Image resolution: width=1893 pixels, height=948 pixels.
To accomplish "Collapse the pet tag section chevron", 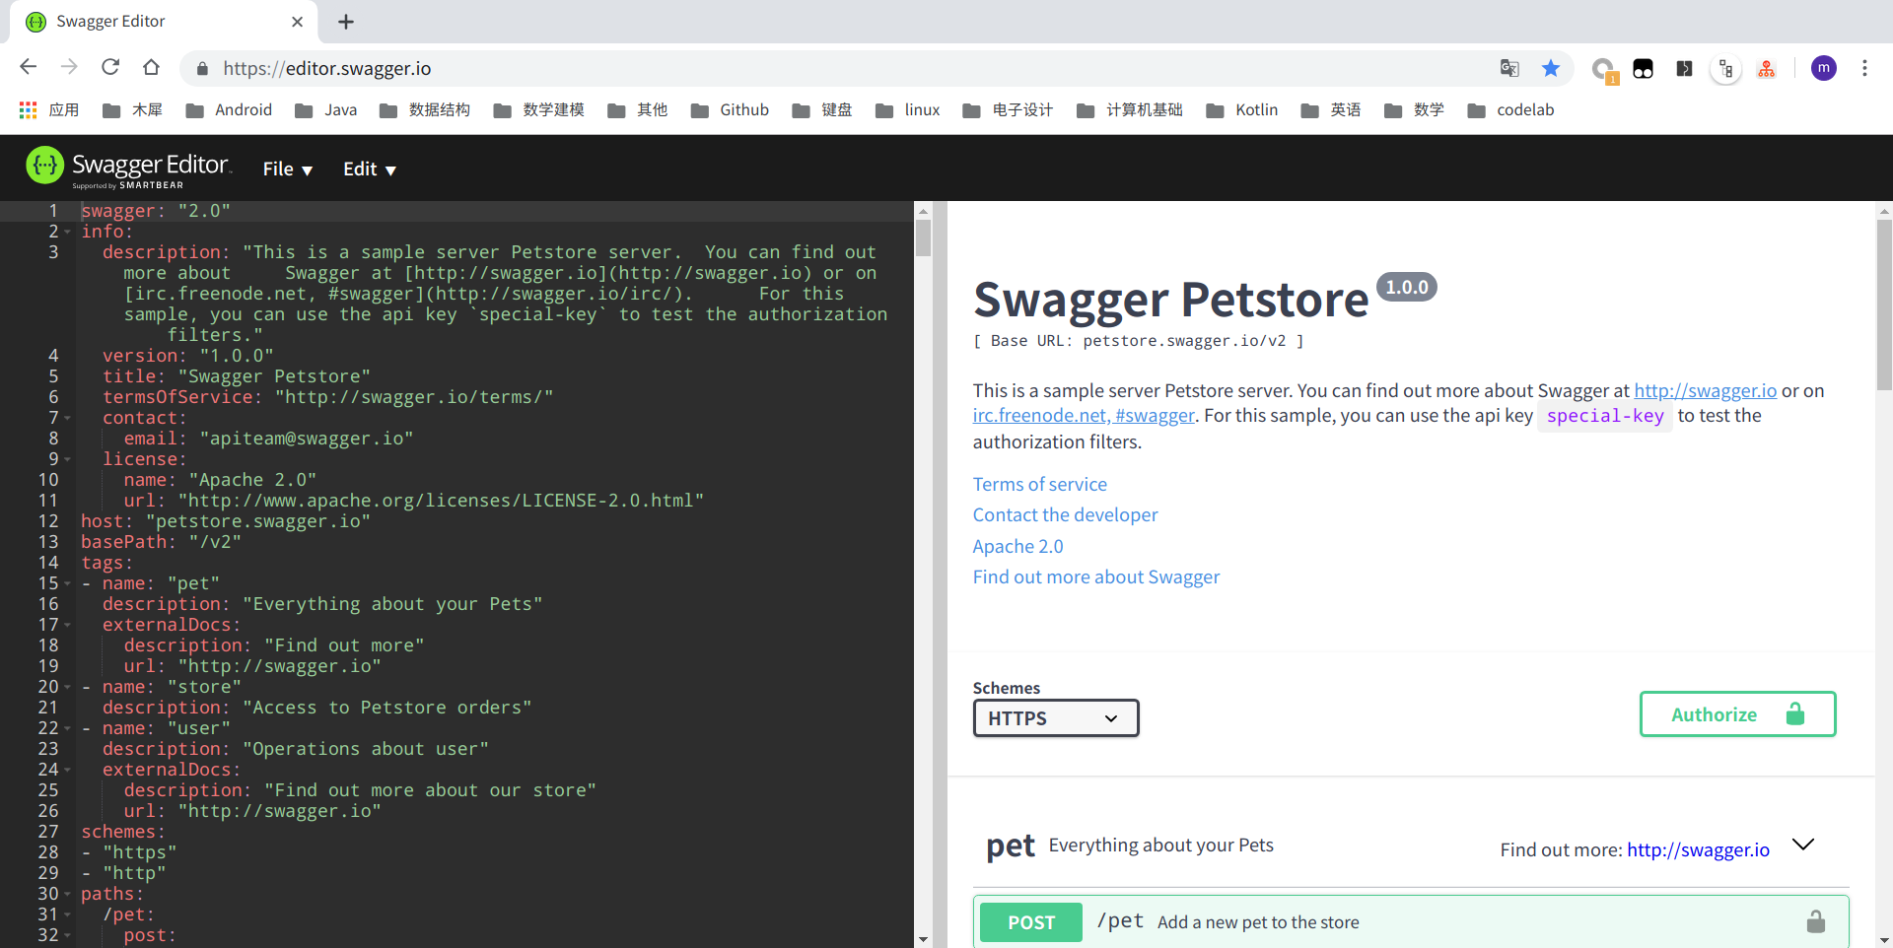I will (1802, 846).
